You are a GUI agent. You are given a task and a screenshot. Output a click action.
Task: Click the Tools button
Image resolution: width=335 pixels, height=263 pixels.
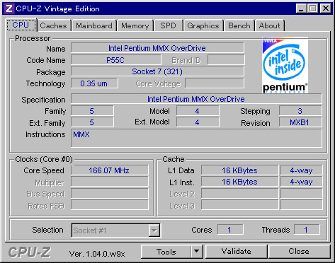(x=166, y=252)
